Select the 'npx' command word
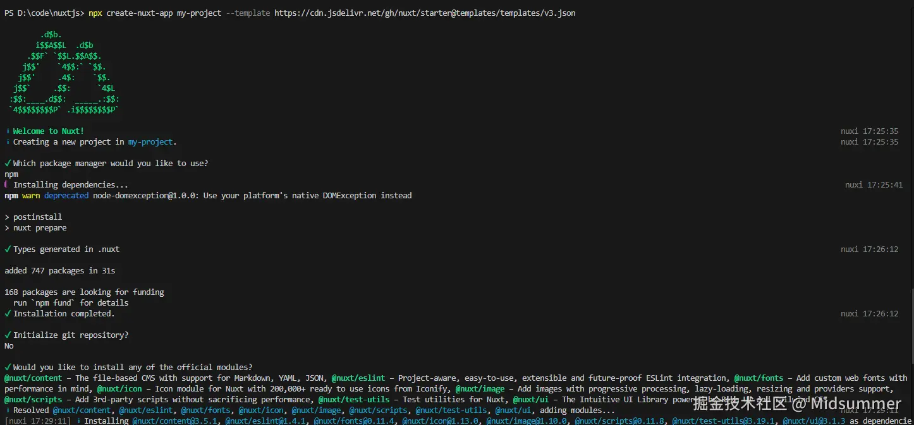The width and height of the screenshot is (914, 425). [95, 13]
